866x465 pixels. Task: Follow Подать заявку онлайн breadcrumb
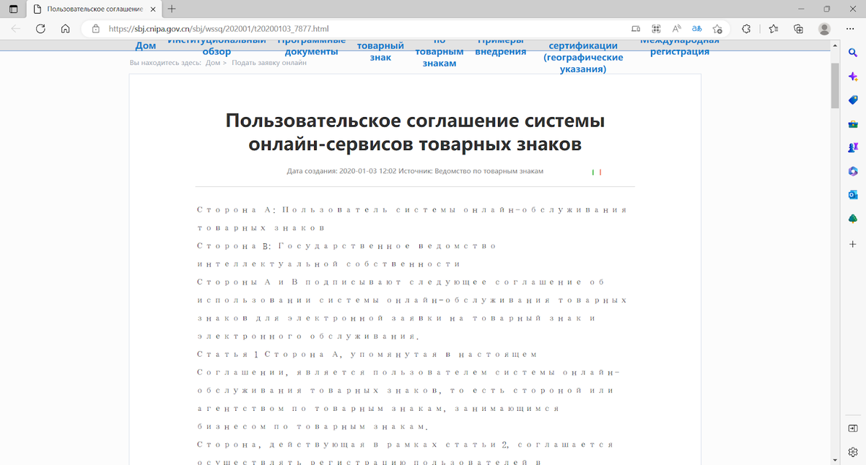[269, 63]
